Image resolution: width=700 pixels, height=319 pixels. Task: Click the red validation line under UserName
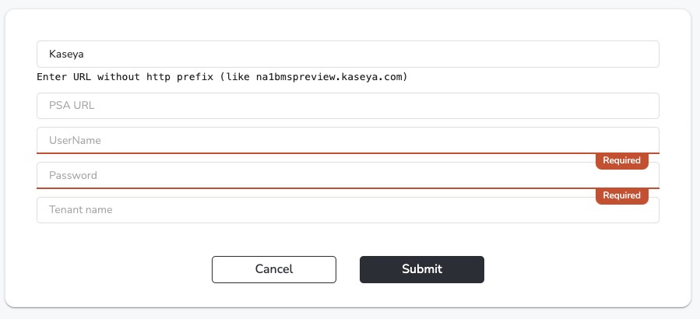pos(348,153)
